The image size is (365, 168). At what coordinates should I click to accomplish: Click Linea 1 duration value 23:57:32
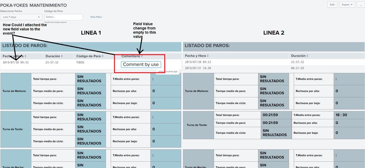click(52, 62)
